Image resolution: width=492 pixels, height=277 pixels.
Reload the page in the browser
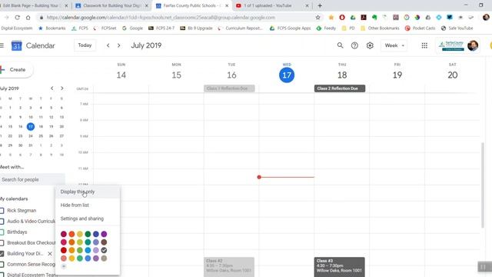pos(17,18)
